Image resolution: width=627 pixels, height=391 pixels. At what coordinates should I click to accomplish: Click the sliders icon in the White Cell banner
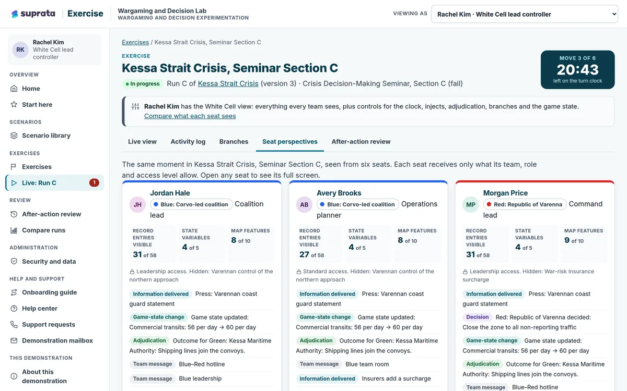(x=135, y=106)
